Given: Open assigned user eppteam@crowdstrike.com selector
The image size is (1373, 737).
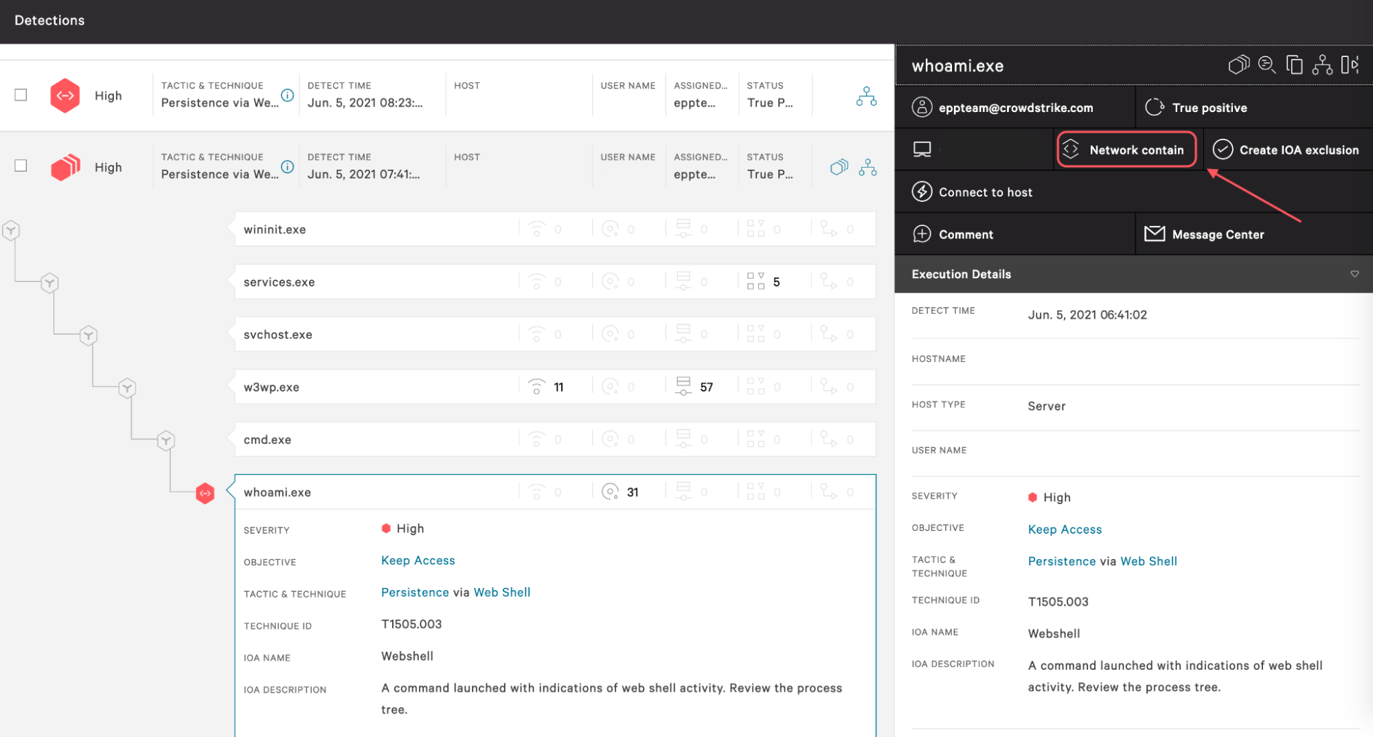Looking at the screenshot, I should point(1015,107).
